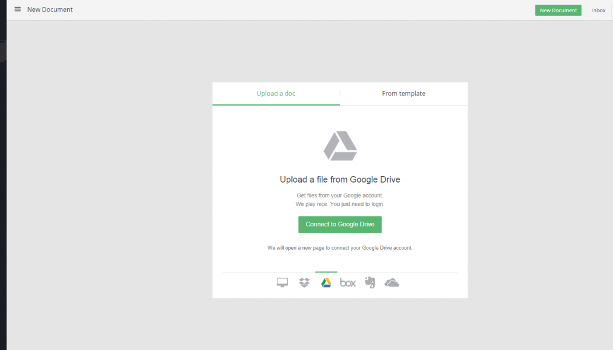The width and height of the screenshot is (613, 350).
Task: Open the hamburger menu in the header
Action: [18, 9]
